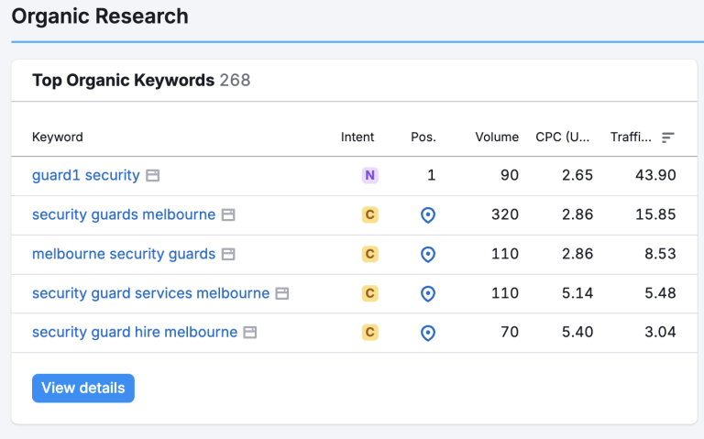The width and height of the screenshot is (704, 439).
Task: Click location pin for security guard hire melbourne
Action: [427, 333]
